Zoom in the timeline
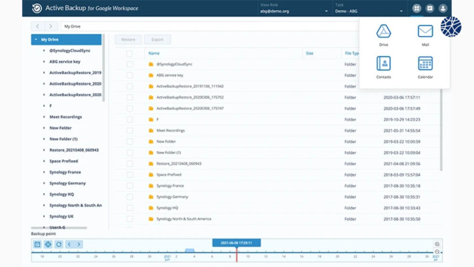The width and height of the screenshot is (474, 267). pyautogui.click(x=437, y=244)
